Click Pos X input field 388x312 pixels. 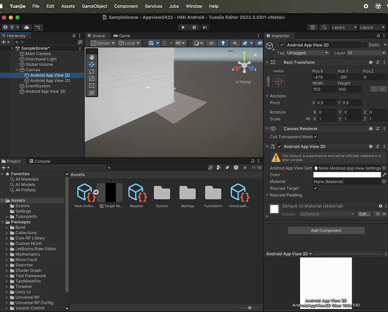point(323,77)
